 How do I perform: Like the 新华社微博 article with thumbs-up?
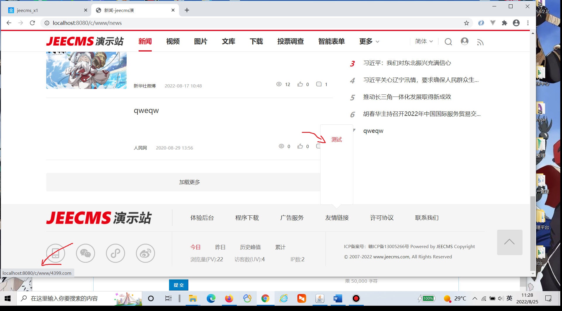tap(300, 84)
